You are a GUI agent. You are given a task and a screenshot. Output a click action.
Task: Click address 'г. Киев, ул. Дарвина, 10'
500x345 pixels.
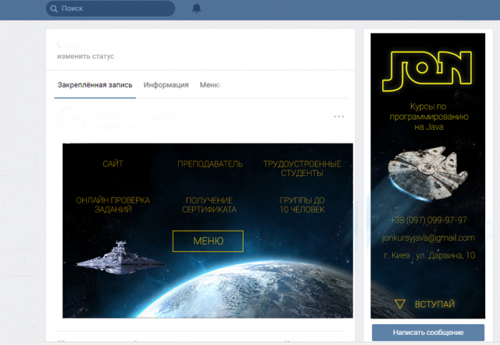tap(429, 256)
